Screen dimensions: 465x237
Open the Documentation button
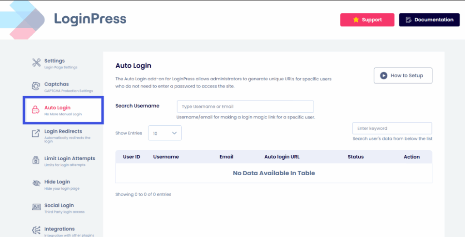pos(429,20)
